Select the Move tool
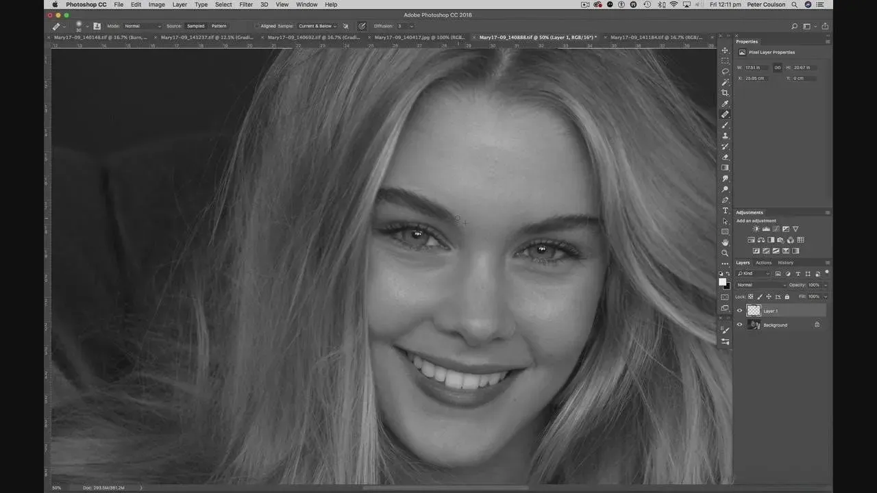This screenshot has height=493, width=877. (x=725, y=51)
